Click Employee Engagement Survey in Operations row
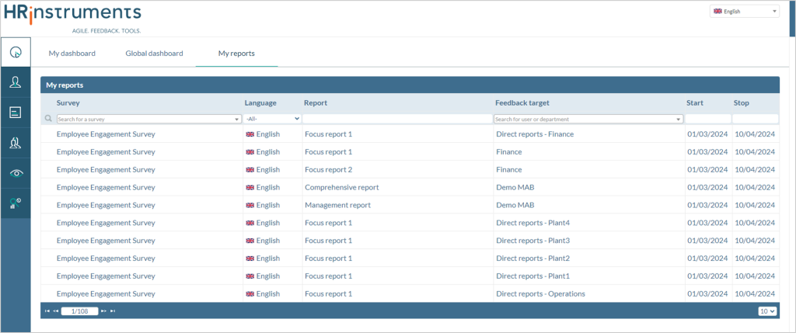Image resolution: width=796 pixels, height=333 pixels. tap(106, 294)
